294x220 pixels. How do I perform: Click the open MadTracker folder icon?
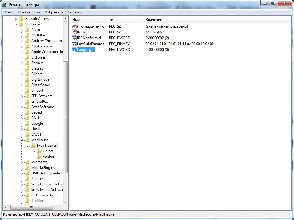tap(33, 146)
